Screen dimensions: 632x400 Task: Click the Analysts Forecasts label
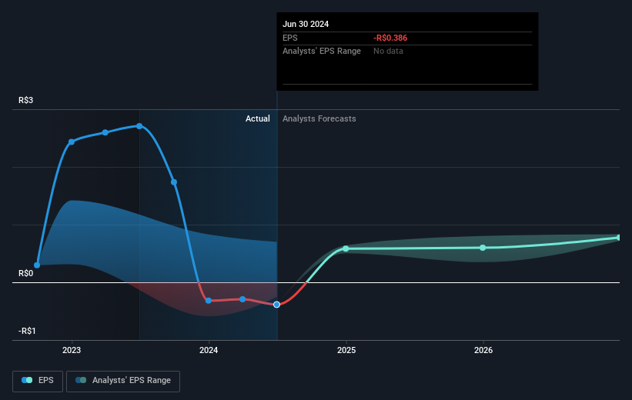pos(319,118)
